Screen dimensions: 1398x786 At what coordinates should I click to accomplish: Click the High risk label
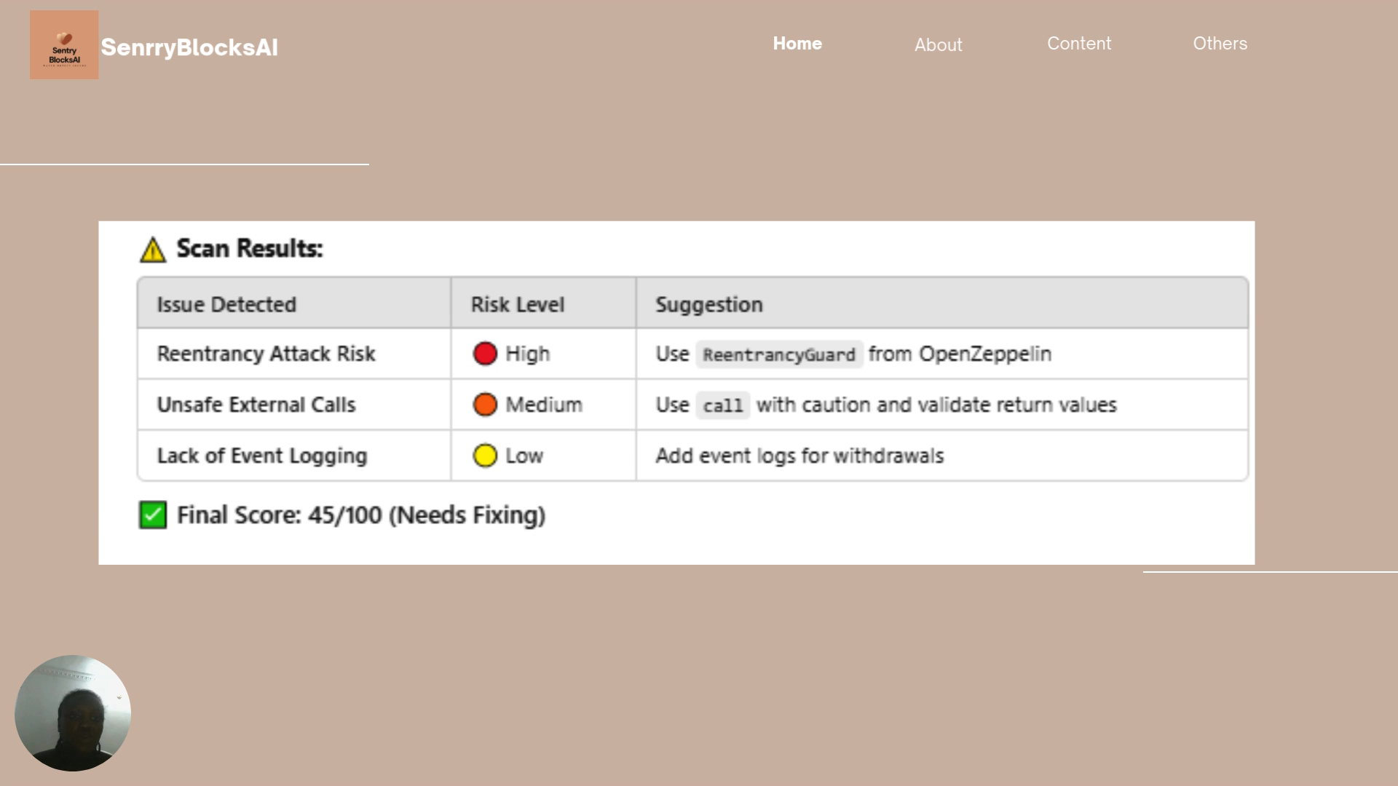click(x=528, y=354)
